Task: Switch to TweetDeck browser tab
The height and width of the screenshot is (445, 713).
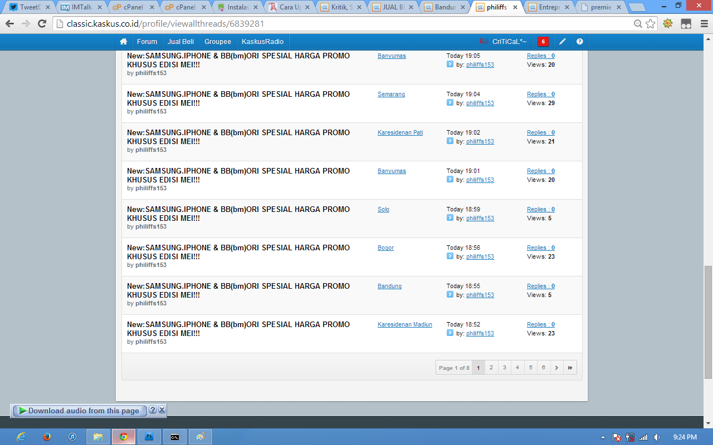Action: coord(30,7)
